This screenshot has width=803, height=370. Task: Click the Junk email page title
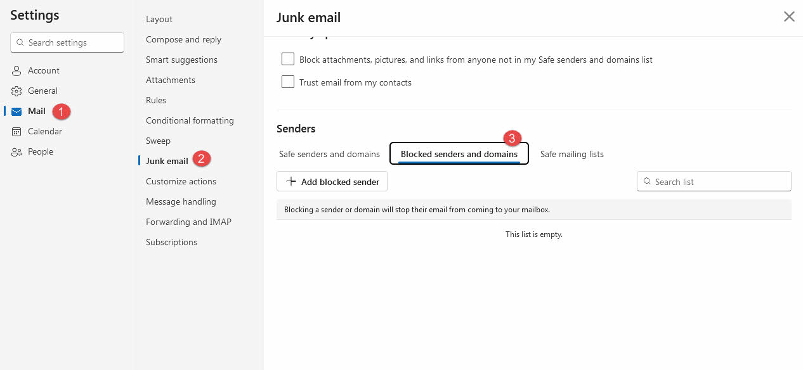click(308, 18)
